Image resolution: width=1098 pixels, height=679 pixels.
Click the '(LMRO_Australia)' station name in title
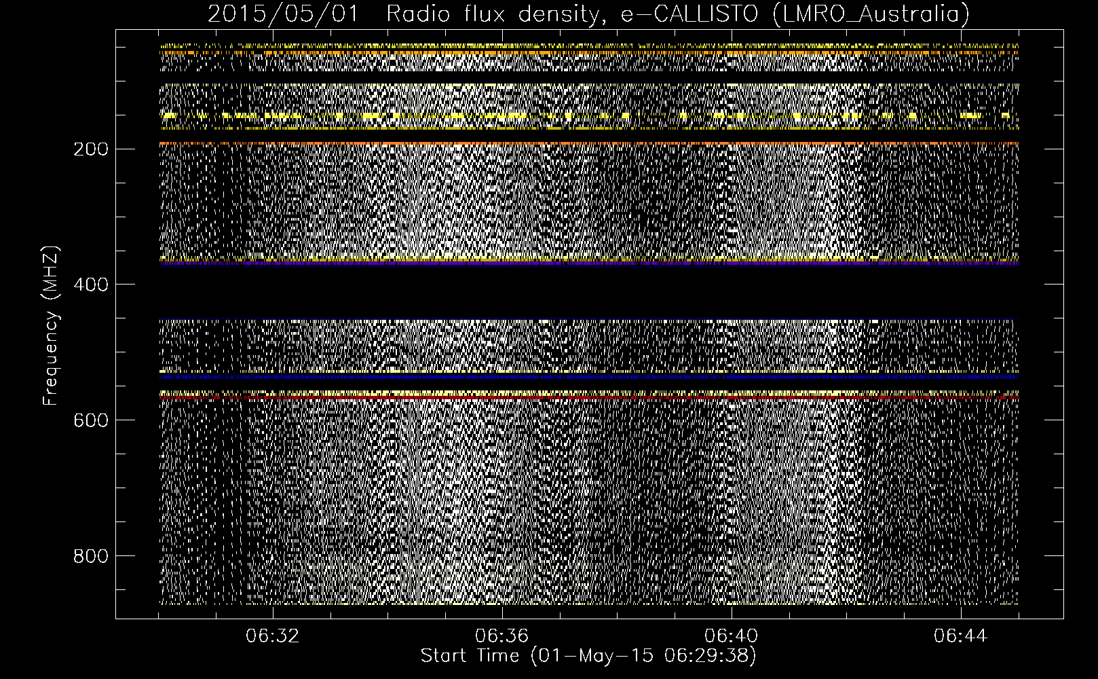coord(871,14)
